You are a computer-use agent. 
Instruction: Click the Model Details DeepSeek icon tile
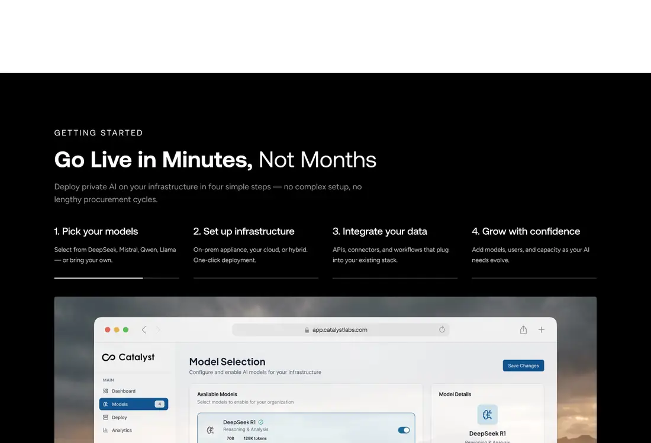point(488,415)
